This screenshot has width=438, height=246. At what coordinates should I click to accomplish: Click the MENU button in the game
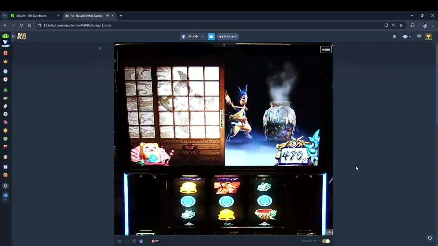coord(326,50)
